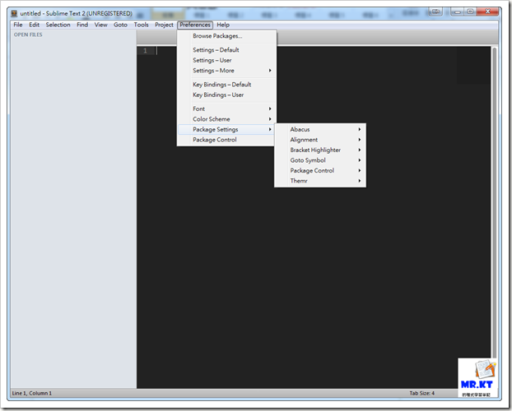This screenshot has height=411, width=512.
Task: Open the Selection menu
Action: tap(58, 25)
